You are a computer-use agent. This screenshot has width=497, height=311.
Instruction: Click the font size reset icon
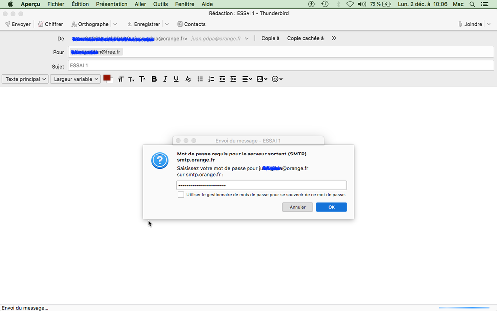(121, 79)
